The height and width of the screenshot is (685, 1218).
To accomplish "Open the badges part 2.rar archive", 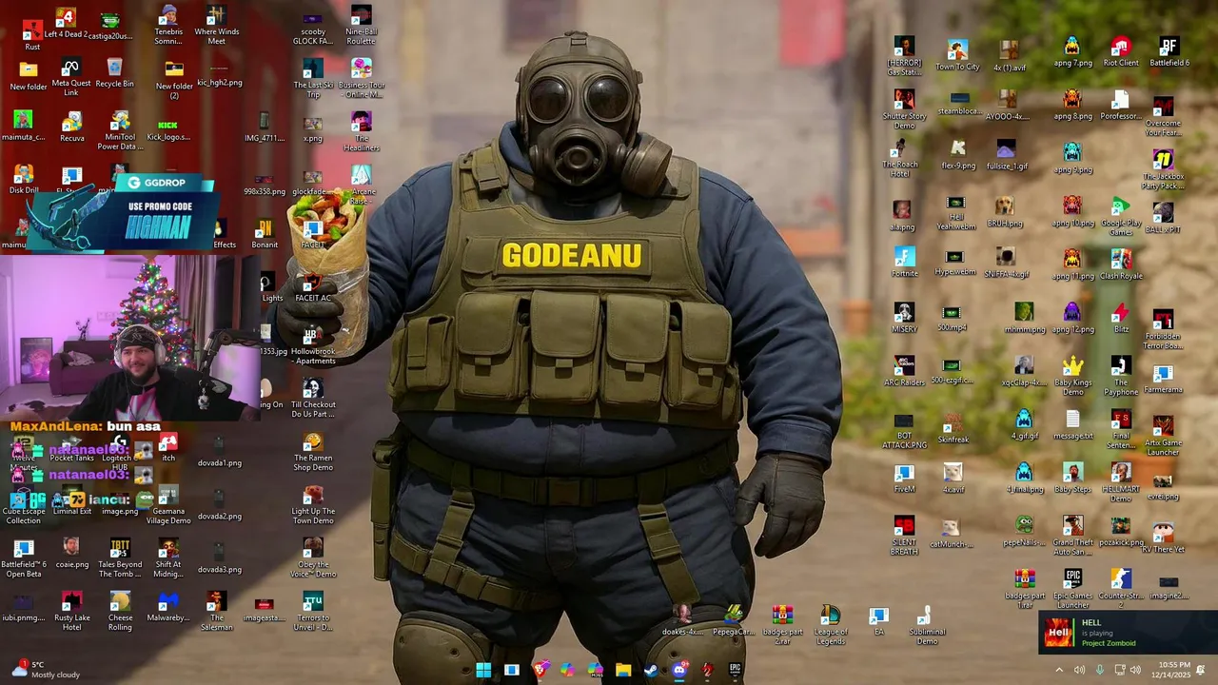I will 782,626.
